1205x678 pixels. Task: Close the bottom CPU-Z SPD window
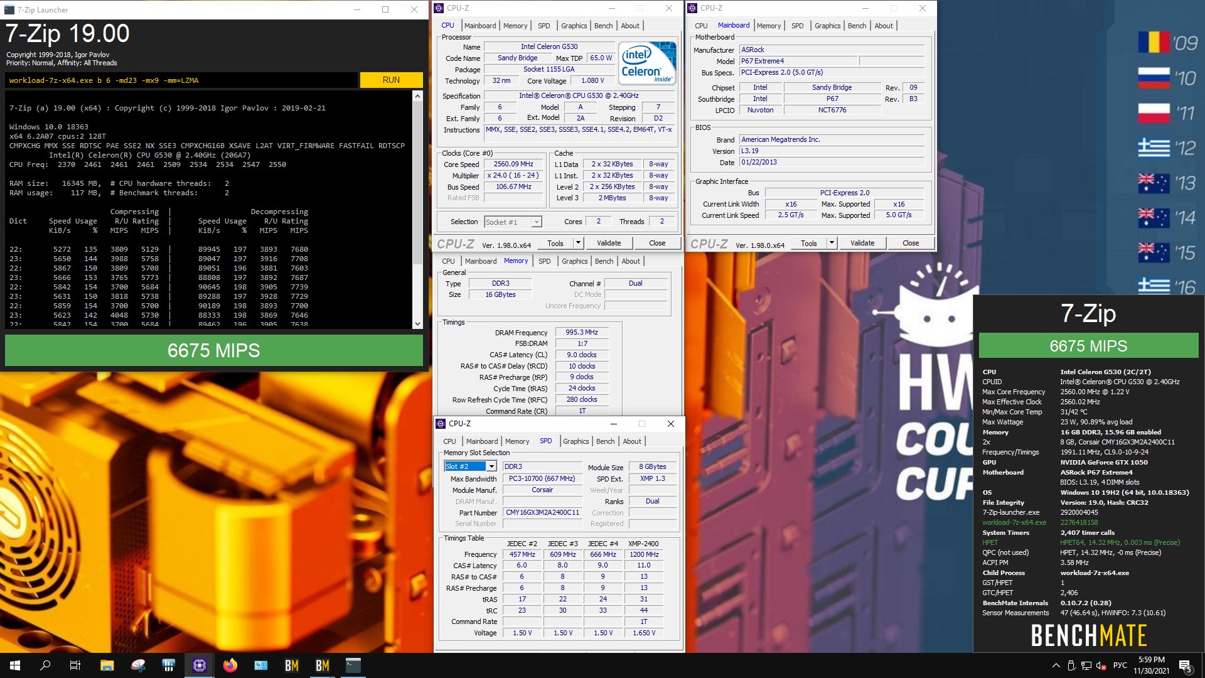click(670, 424)
